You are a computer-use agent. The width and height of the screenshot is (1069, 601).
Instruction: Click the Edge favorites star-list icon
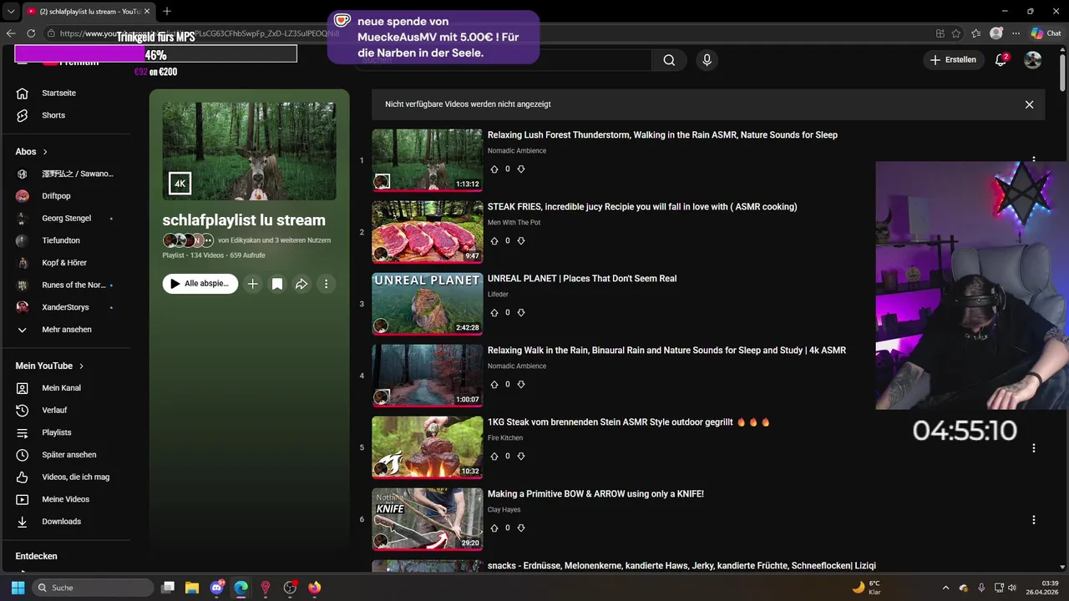click(x=976, y=33)
